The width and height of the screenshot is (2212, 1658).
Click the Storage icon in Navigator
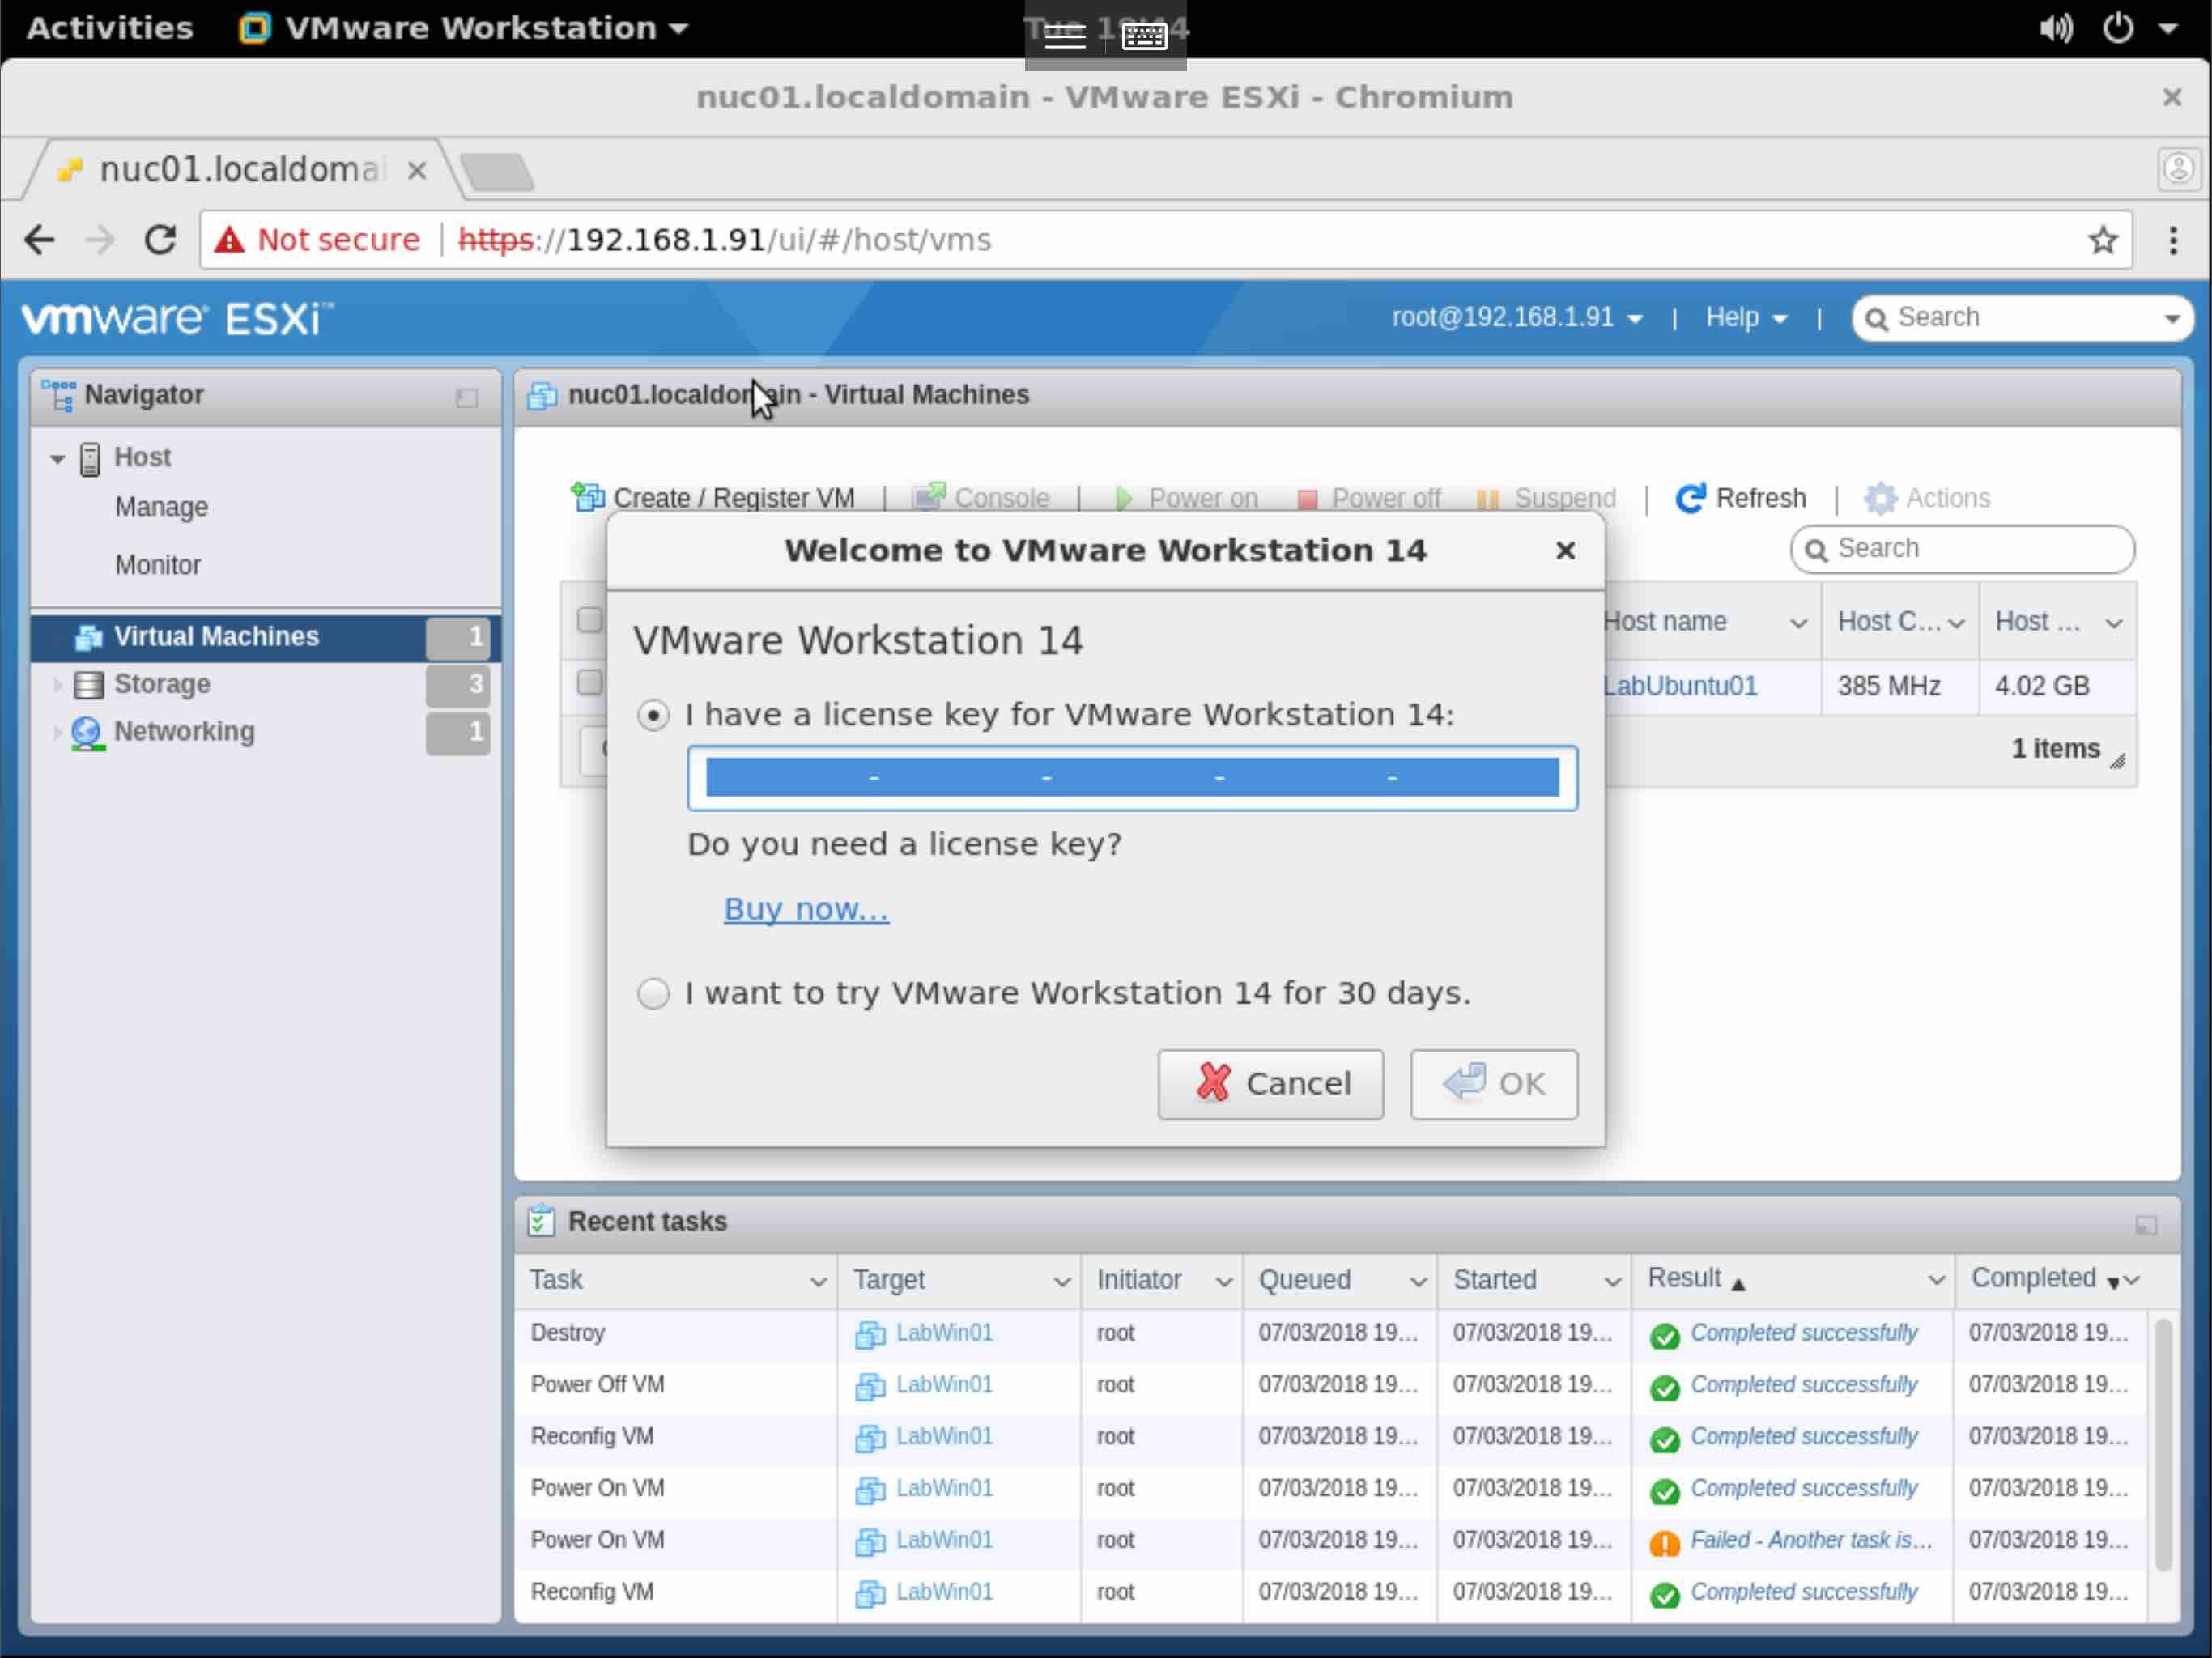[x=89, y=685]
